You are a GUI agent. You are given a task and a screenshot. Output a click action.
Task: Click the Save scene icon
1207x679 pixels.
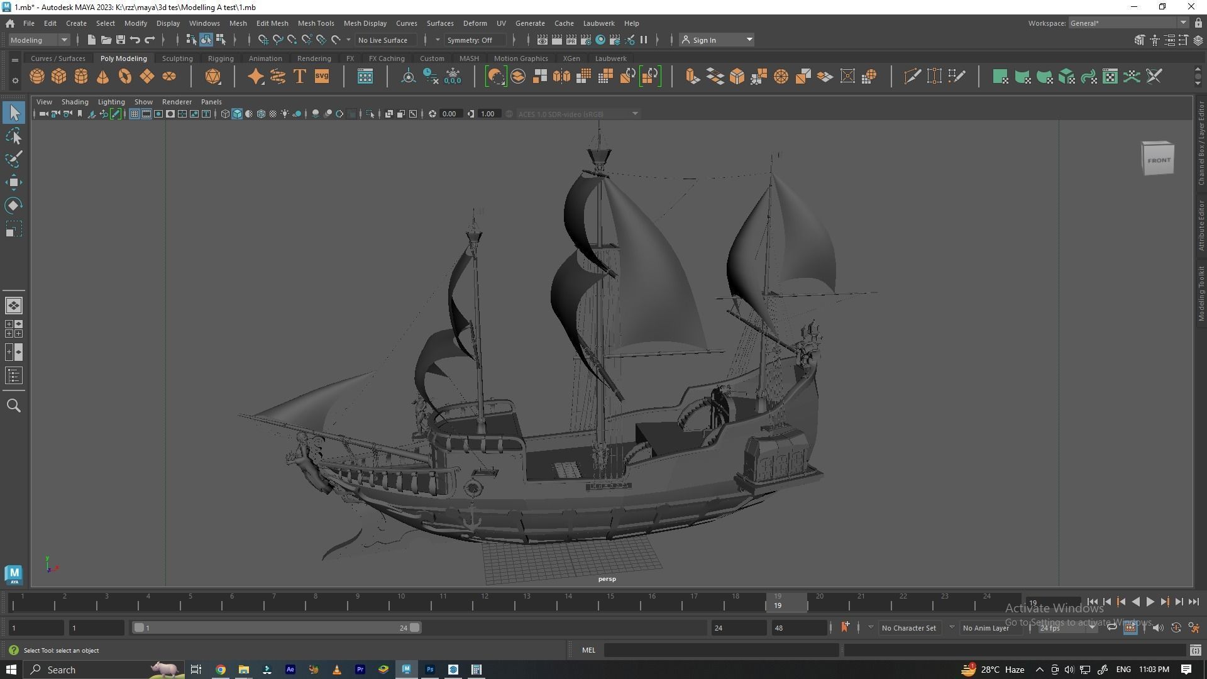[121, 40]
